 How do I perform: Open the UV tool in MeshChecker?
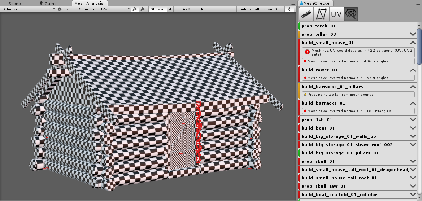pos(336,14)
